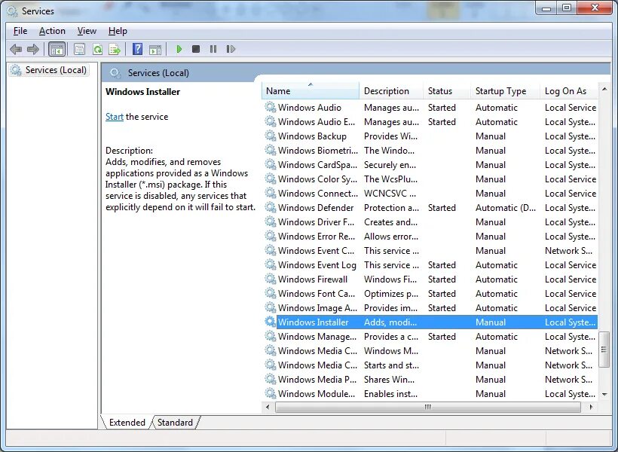Sort by the Log On As column header

(x=569, y=91)
